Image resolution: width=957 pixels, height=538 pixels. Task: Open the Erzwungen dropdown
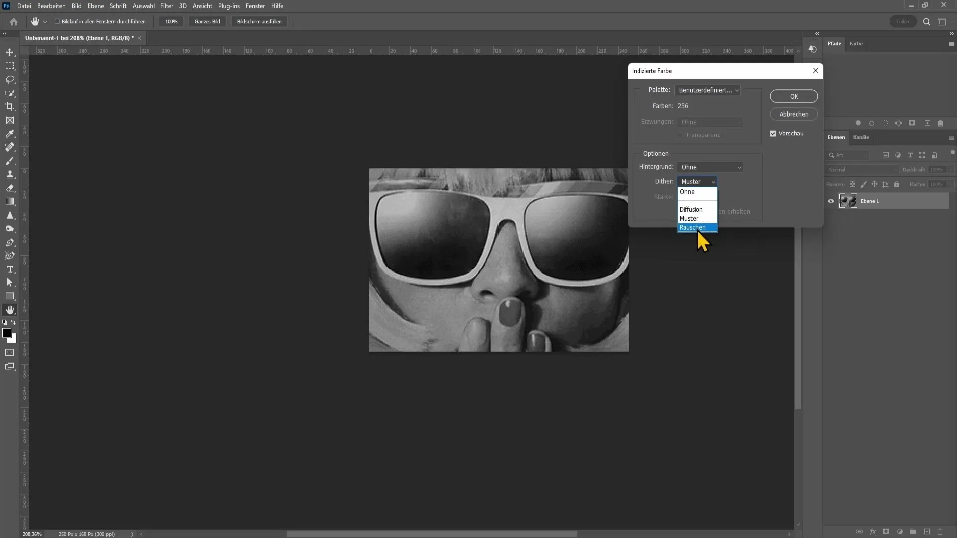pyautogui.click(x=710, y=122)
